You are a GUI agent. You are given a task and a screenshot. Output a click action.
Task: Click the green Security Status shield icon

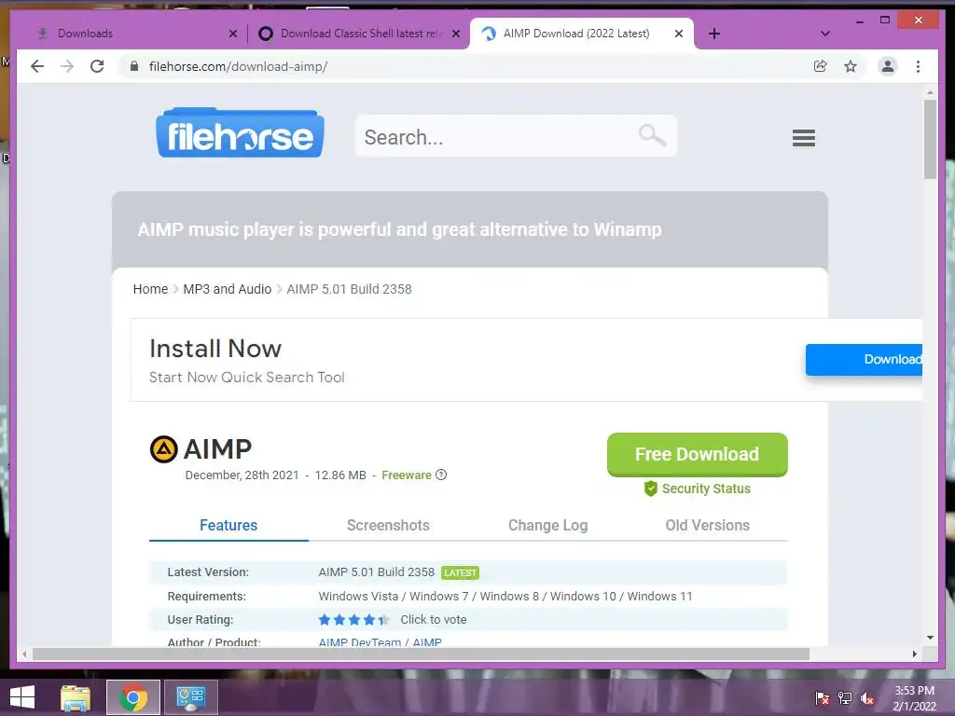[650, 489]
